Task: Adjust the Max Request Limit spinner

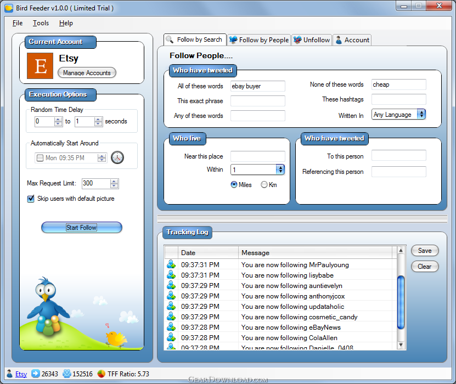Action: (114, 183)
